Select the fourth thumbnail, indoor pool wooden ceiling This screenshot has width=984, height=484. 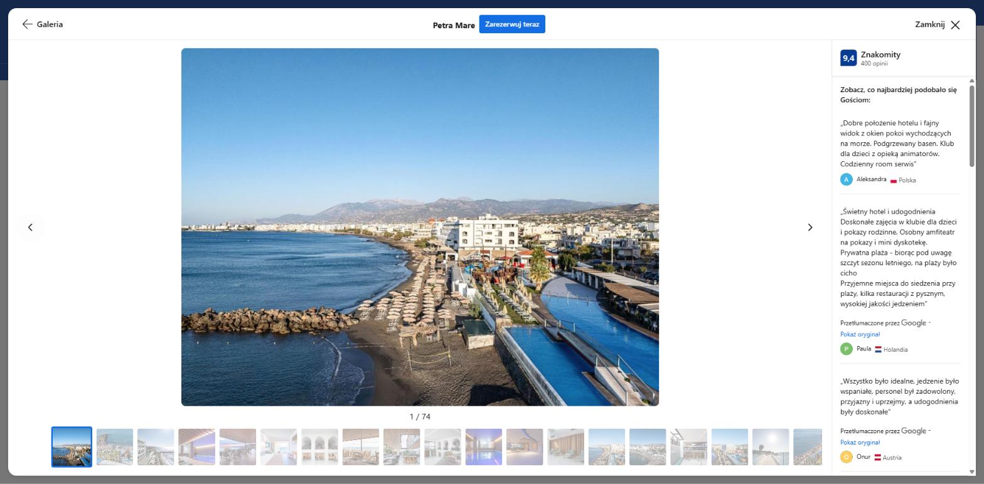point(196,447)
